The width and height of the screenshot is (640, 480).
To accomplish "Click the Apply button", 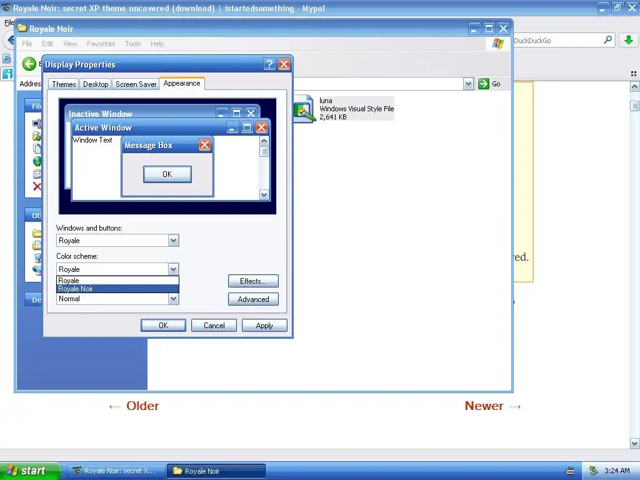I will pyautogui.click(x=264, y=325).
